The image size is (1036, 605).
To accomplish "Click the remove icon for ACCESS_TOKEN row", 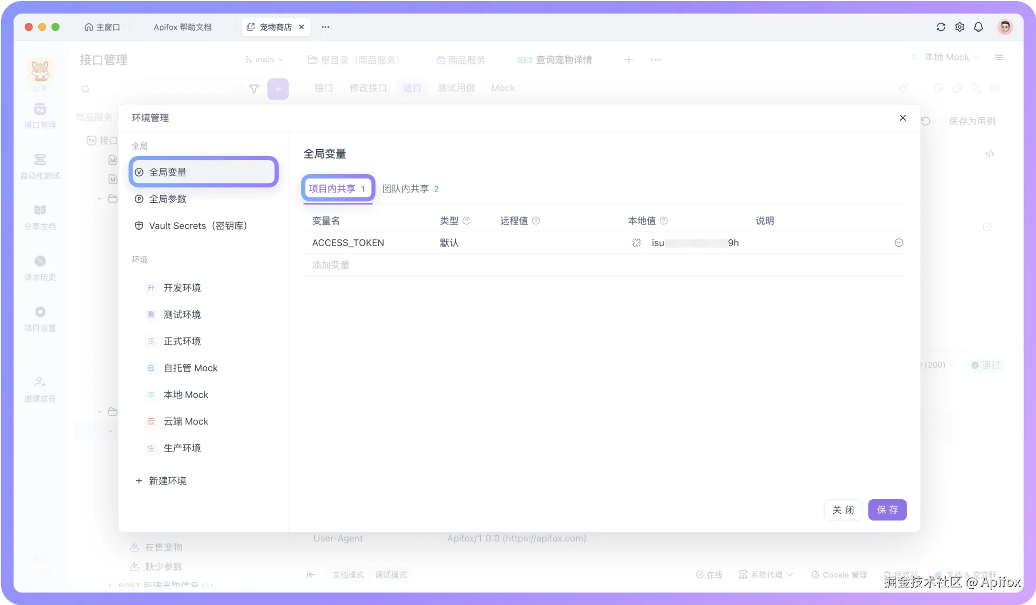I will point(899,243).
